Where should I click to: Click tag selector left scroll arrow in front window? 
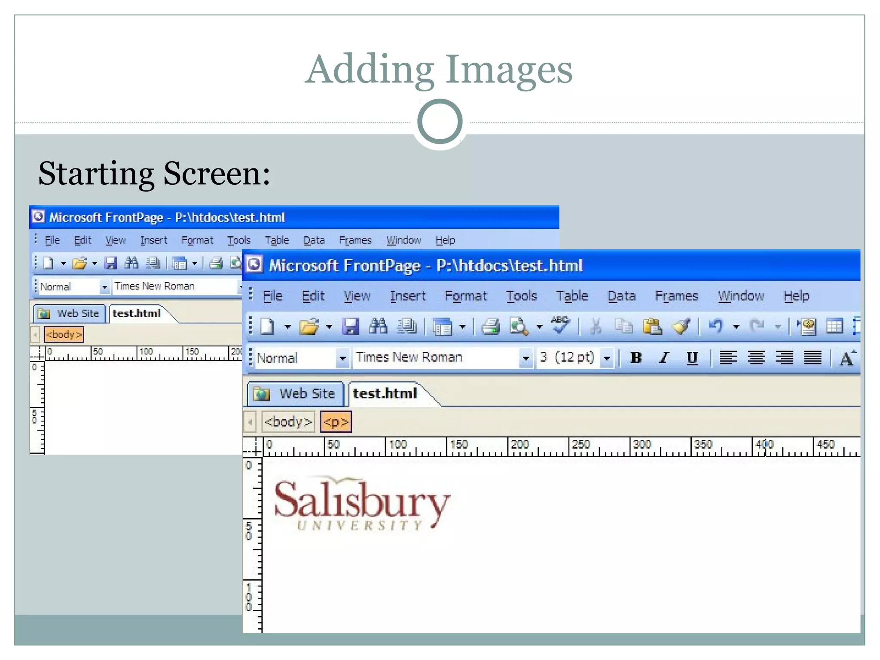(x=250, y=422)
